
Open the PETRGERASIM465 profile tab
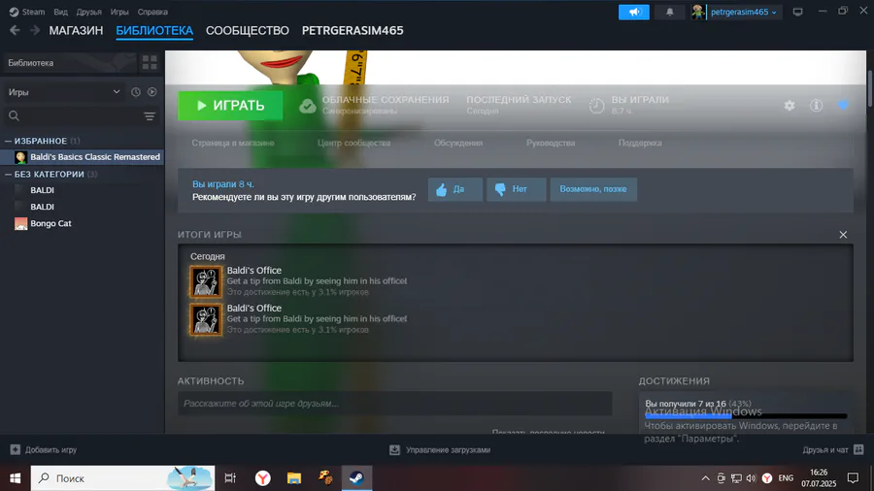pos(353,31)
